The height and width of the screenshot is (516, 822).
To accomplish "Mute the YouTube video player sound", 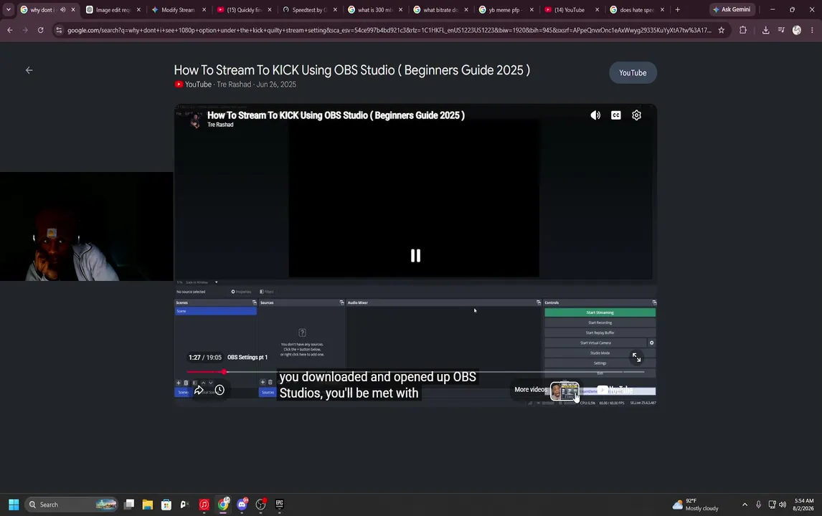I will pos(595,115).
